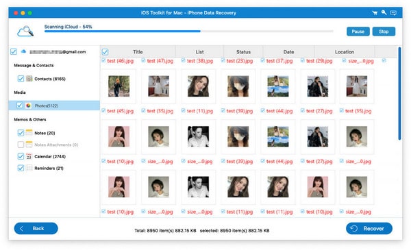Image resolution: width=411 pixels, height=250 pixels.
Task: Click the Notes icon next to Notes (20)
Action: [29, 133]
